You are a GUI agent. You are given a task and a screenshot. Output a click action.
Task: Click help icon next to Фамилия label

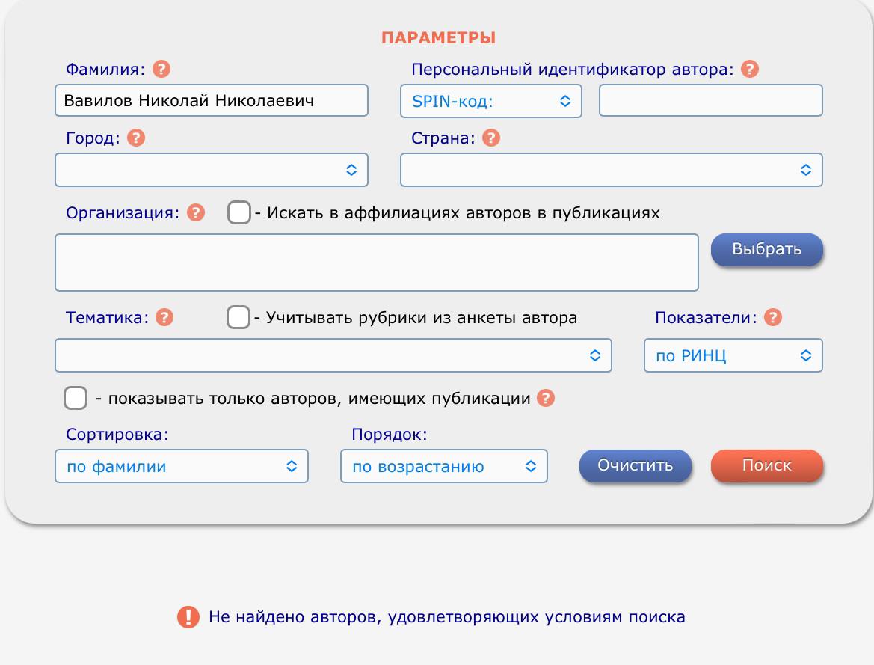[x=161, y=70]
